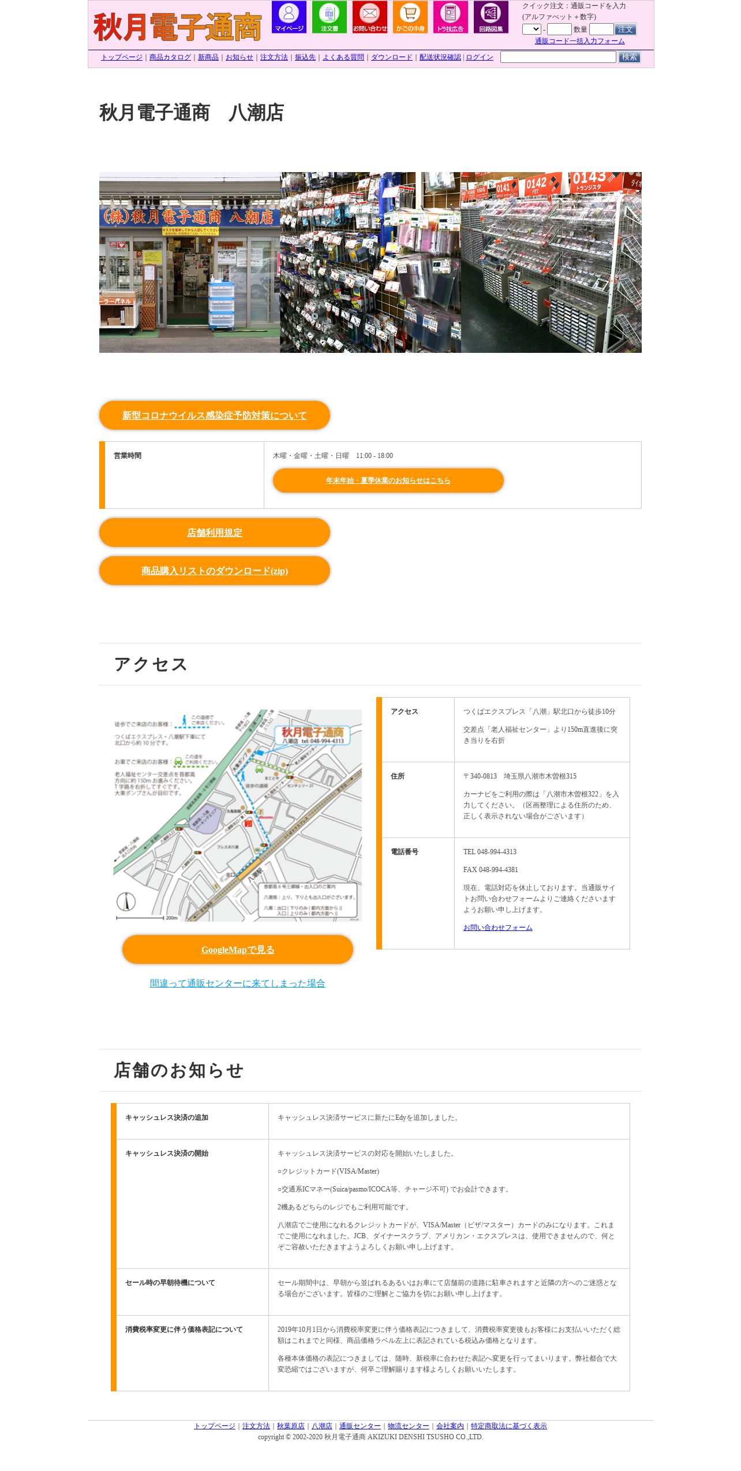
Task: Open the 回路図集 circuit icon
Action: tap(491, 17)
